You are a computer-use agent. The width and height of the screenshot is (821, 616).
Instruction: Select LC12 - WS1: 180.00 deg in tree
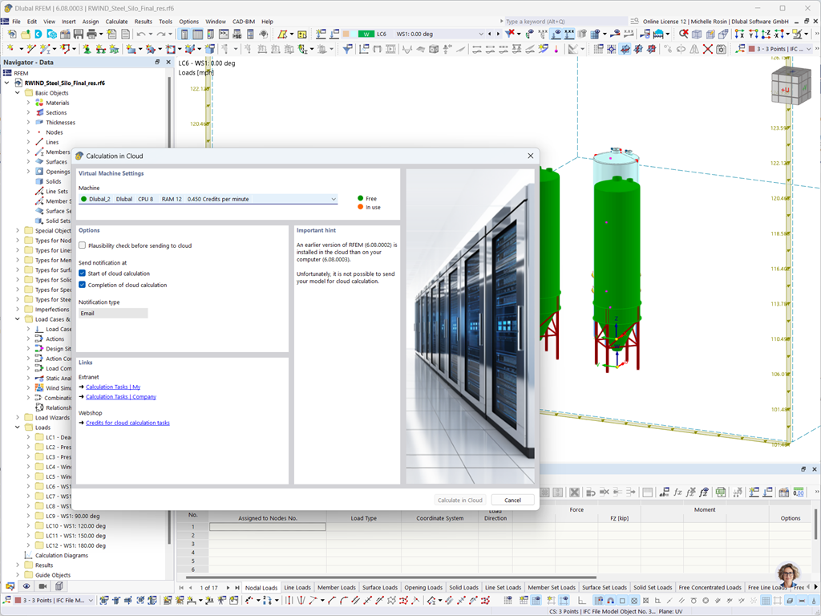(x=75, y=545)
